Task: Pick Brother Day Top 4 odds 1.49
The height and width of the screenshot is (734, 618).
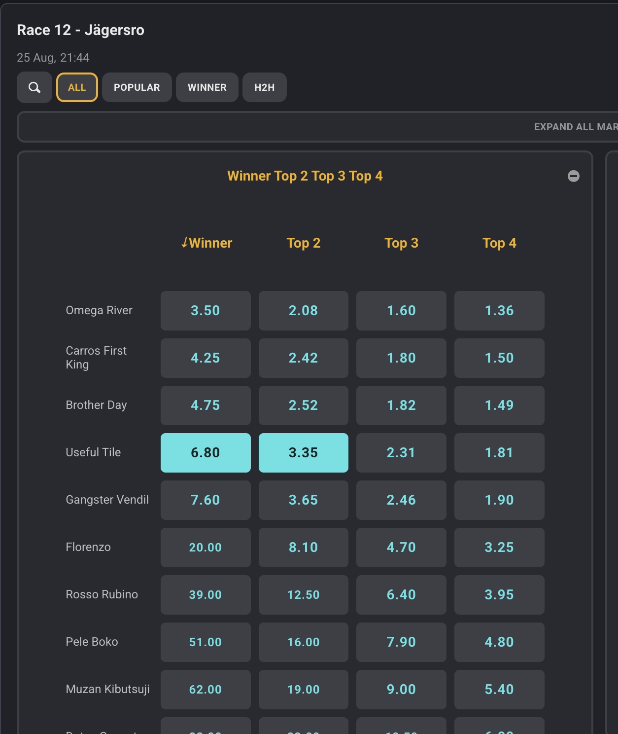Action: tap(499, 405)
